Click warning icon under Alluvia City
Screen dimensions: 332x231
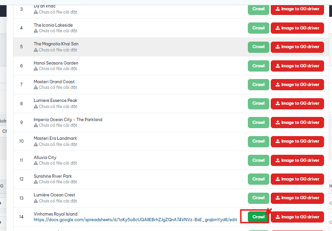36,163
